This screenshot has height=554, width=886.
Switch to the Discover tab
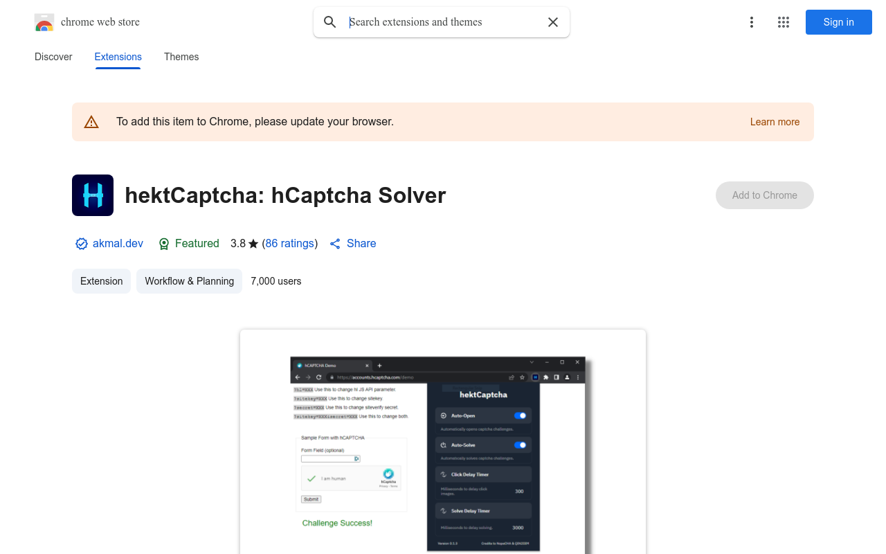point(53,57)
